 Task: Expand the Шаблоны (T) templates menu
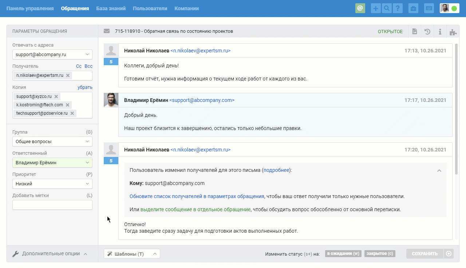tap(132, 254)
